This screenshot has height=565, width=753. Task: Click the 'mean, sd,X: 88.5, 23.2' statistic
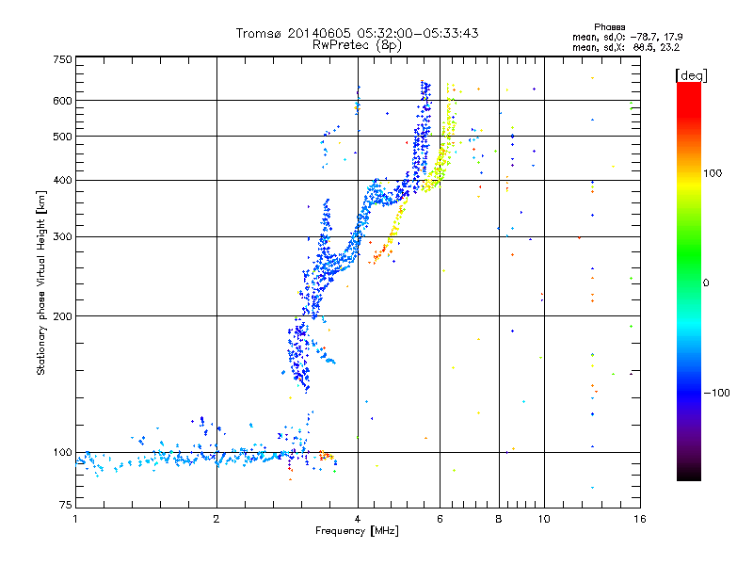(626, 47)
